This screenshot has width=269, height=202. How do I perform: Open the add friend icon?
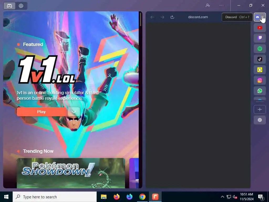click(x=208, y=5)
